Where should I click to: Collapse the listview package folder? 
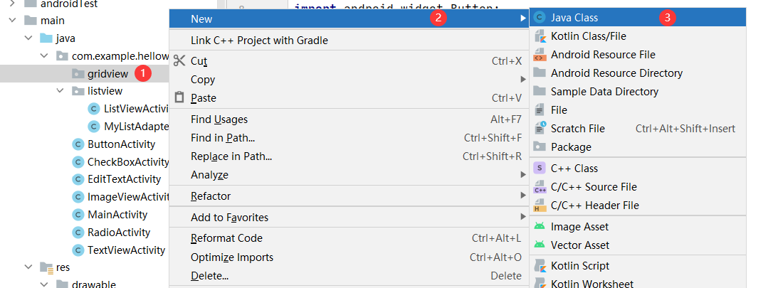61,91
